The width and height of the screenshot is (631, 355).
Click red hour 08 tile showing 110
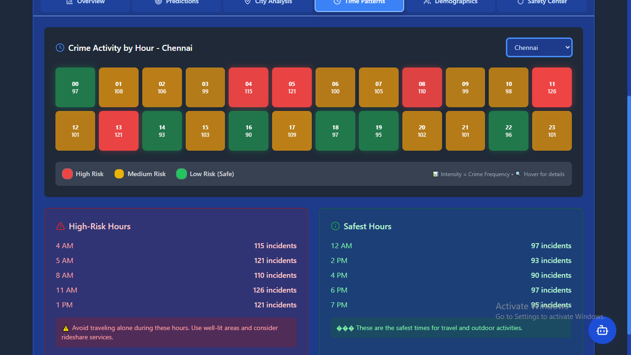422,87
